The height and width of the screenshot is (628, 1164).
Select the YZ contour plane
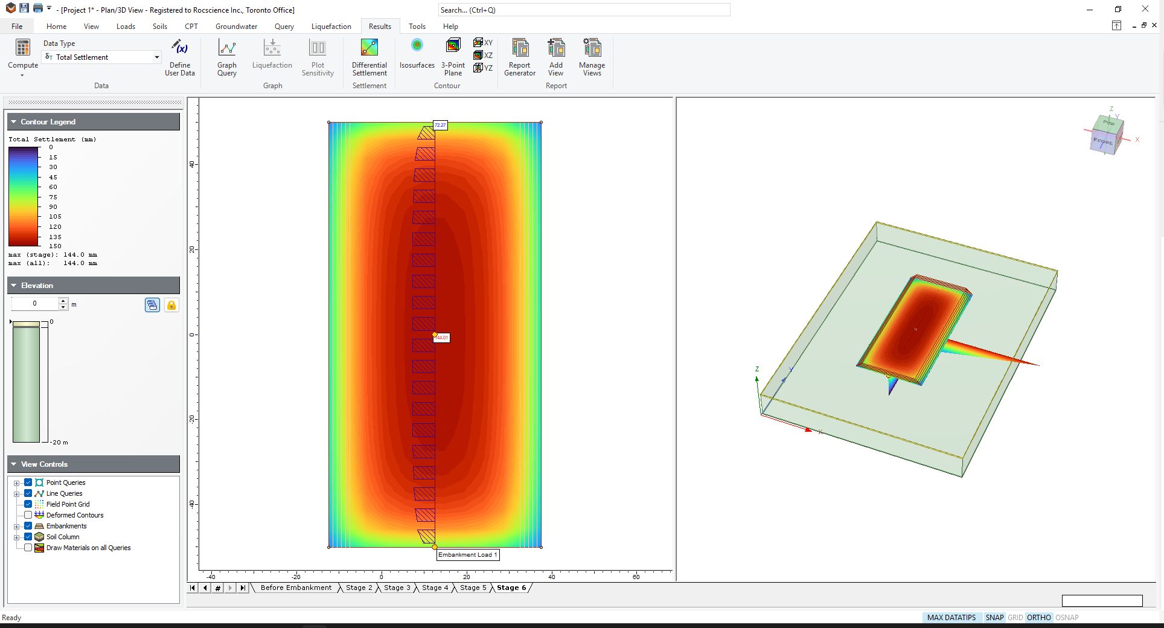[x=483, y=68]
